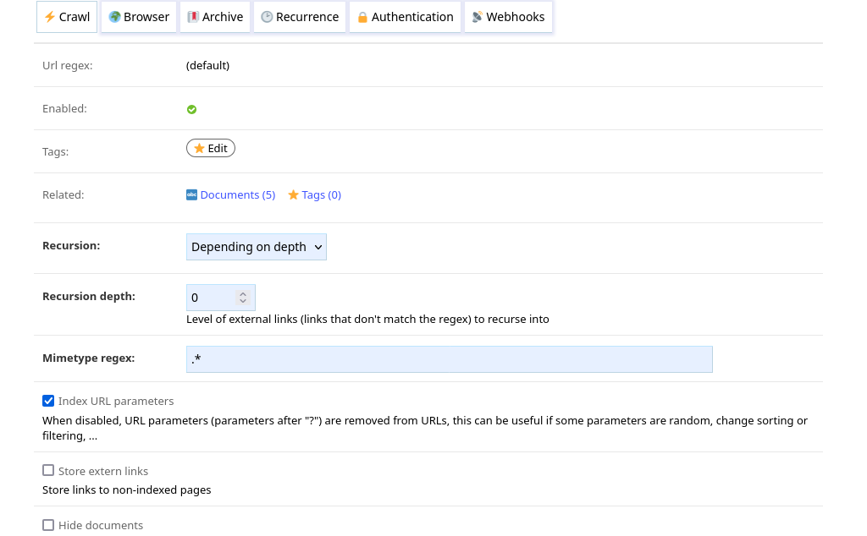Decrease the Recursion depth value
Image resolution: width=867 pixels, height=536 pixels.
coord(243,302)
